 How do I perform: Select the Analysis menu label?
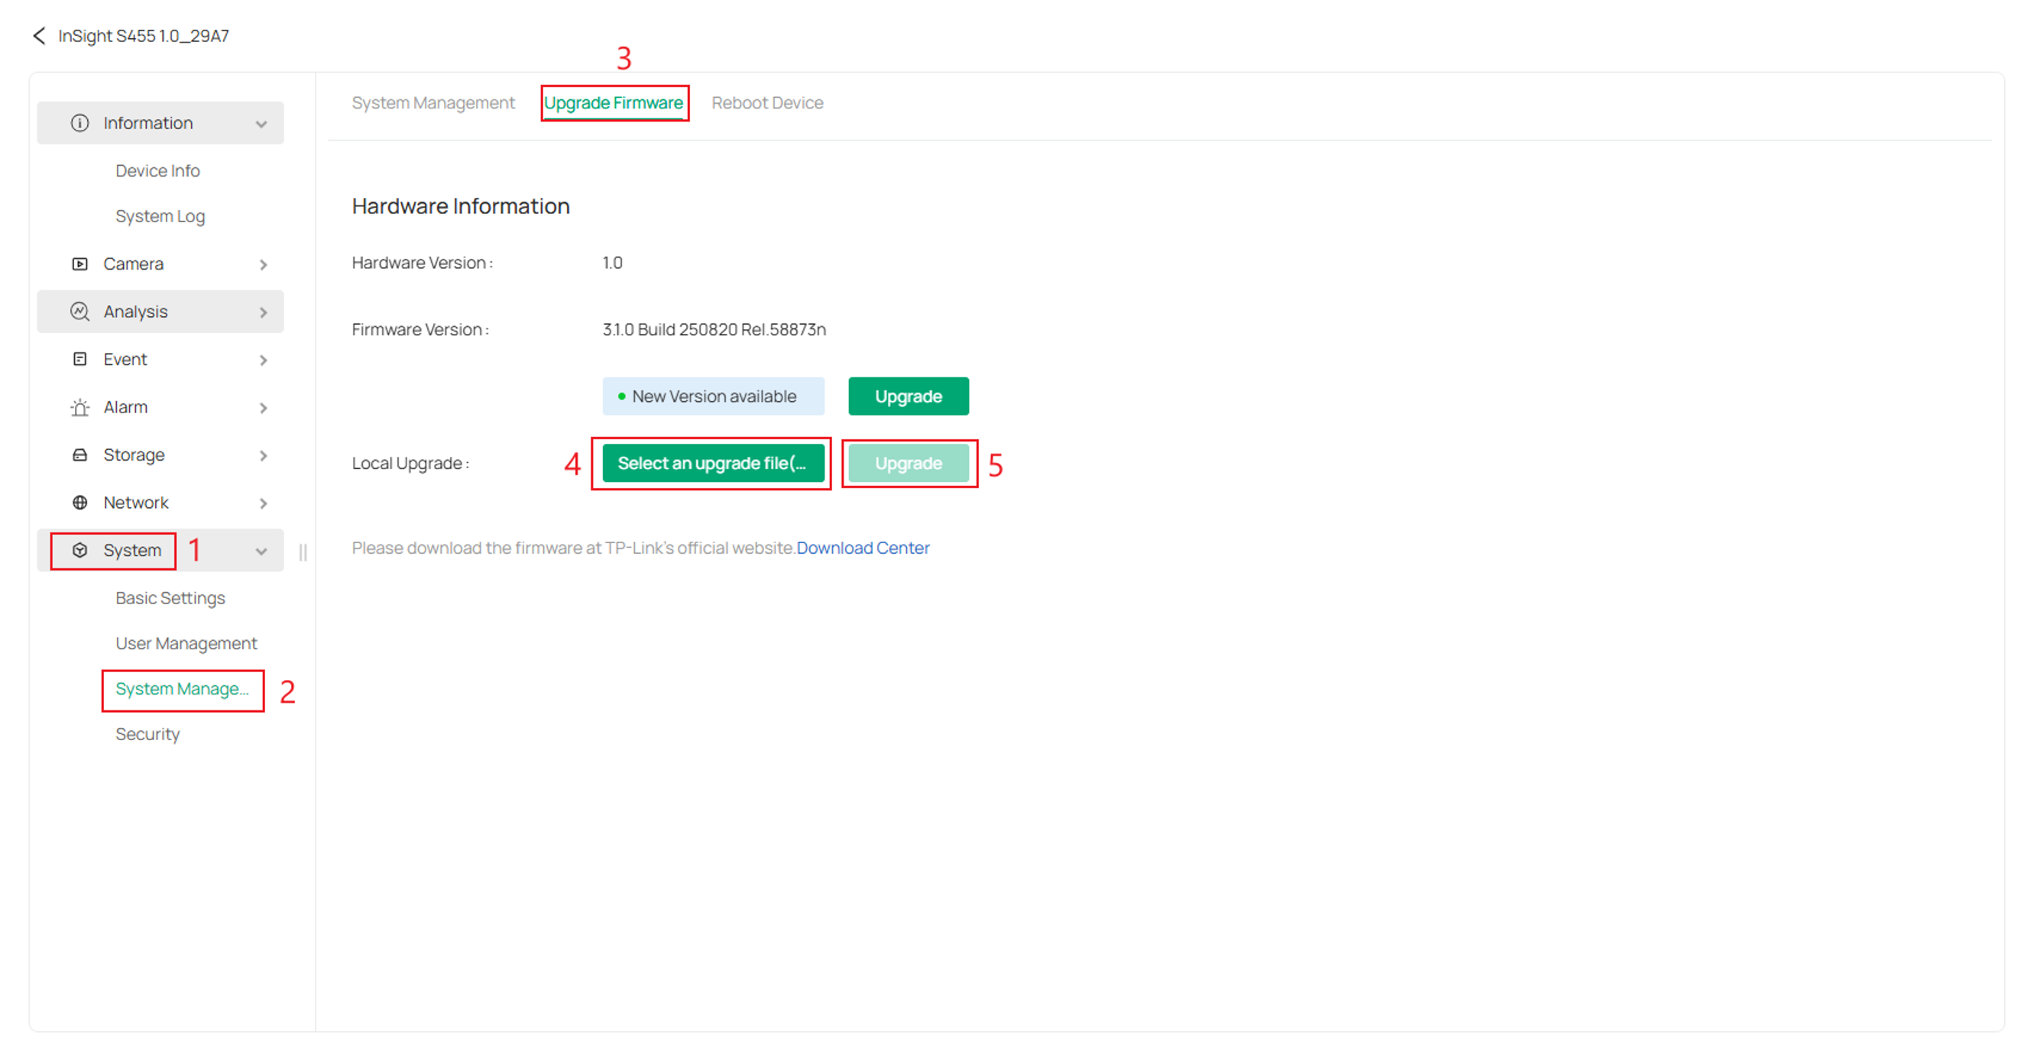click(x=136, y=312)
